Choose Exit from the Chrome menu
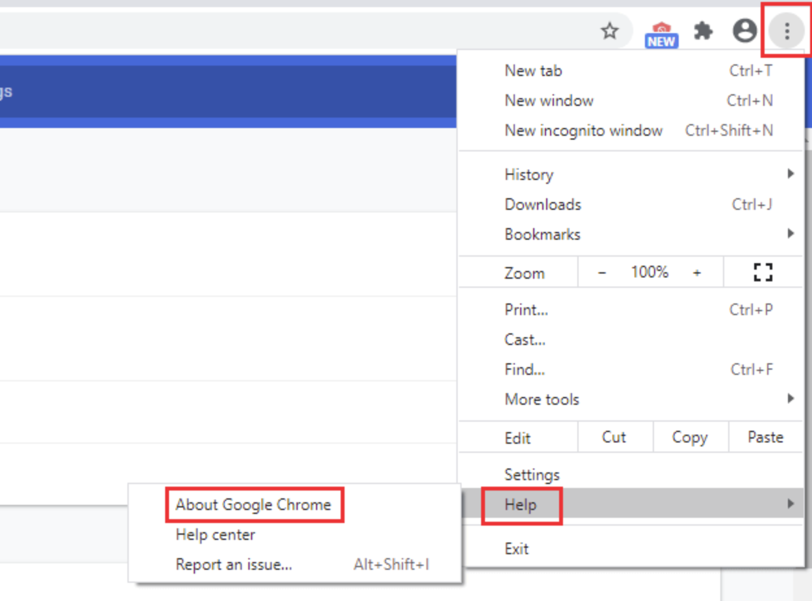This screenshot has height=601, width=812. [631, 548]
